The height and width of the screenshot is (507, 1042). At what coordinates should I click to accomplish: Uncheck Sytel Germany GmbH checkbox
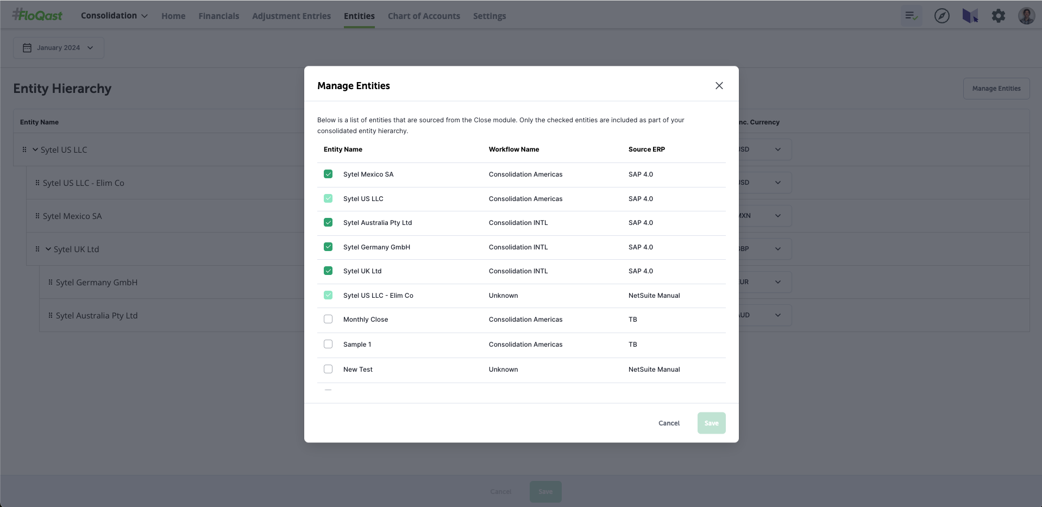[328, 247]
